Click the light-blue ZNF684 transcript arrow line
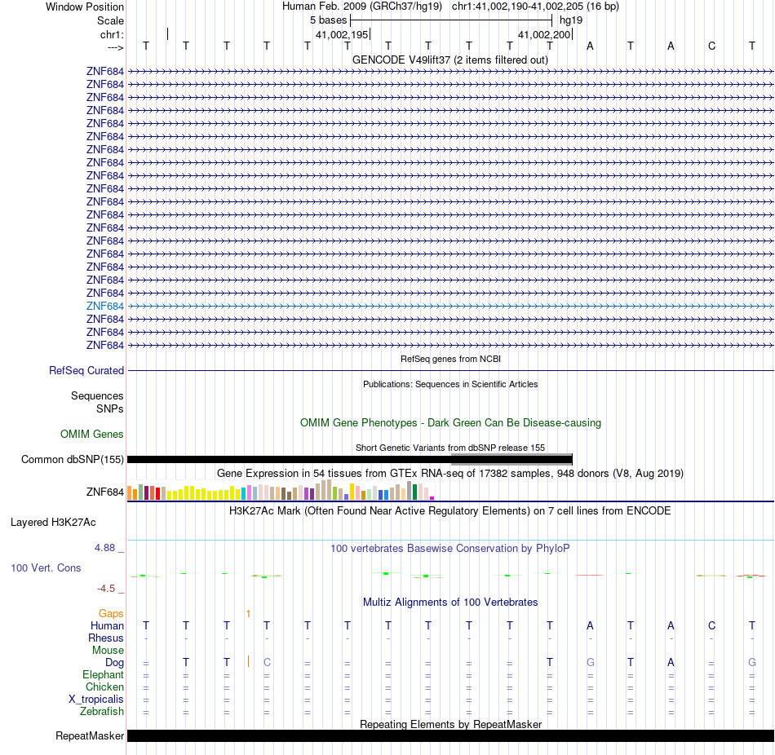 [450, 307]
